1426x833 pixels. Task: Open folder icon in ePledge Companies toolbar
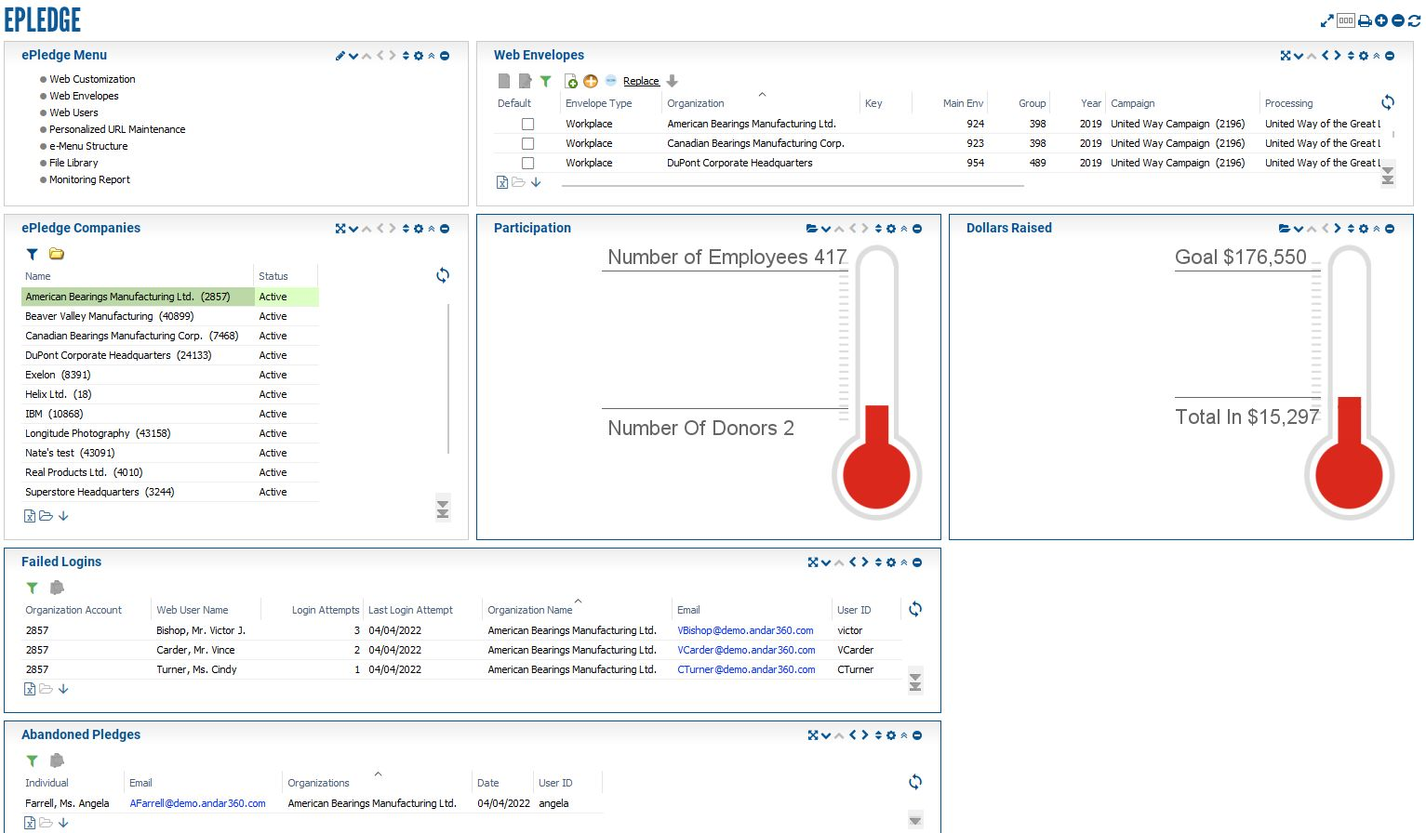click(57, 254)
